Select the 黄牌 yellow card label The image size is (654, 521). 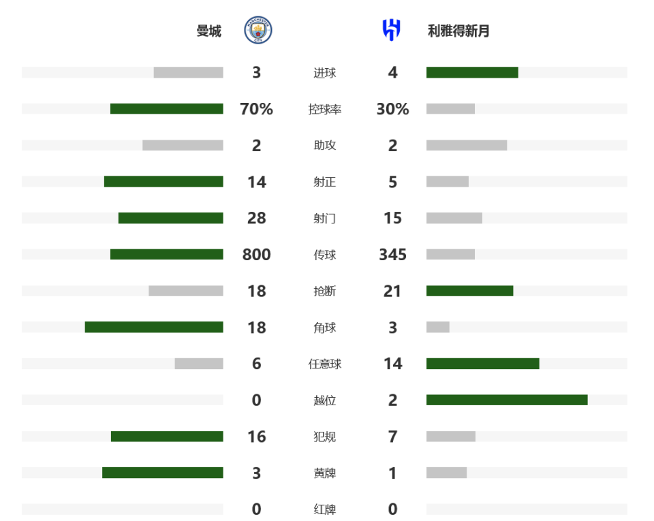click(x=324, y=473)
